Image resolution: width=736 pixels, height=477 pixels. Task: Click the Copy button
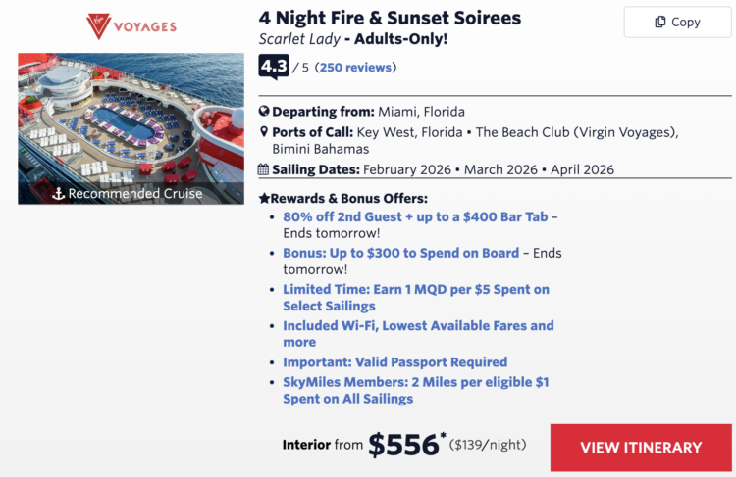coord(677,23)
